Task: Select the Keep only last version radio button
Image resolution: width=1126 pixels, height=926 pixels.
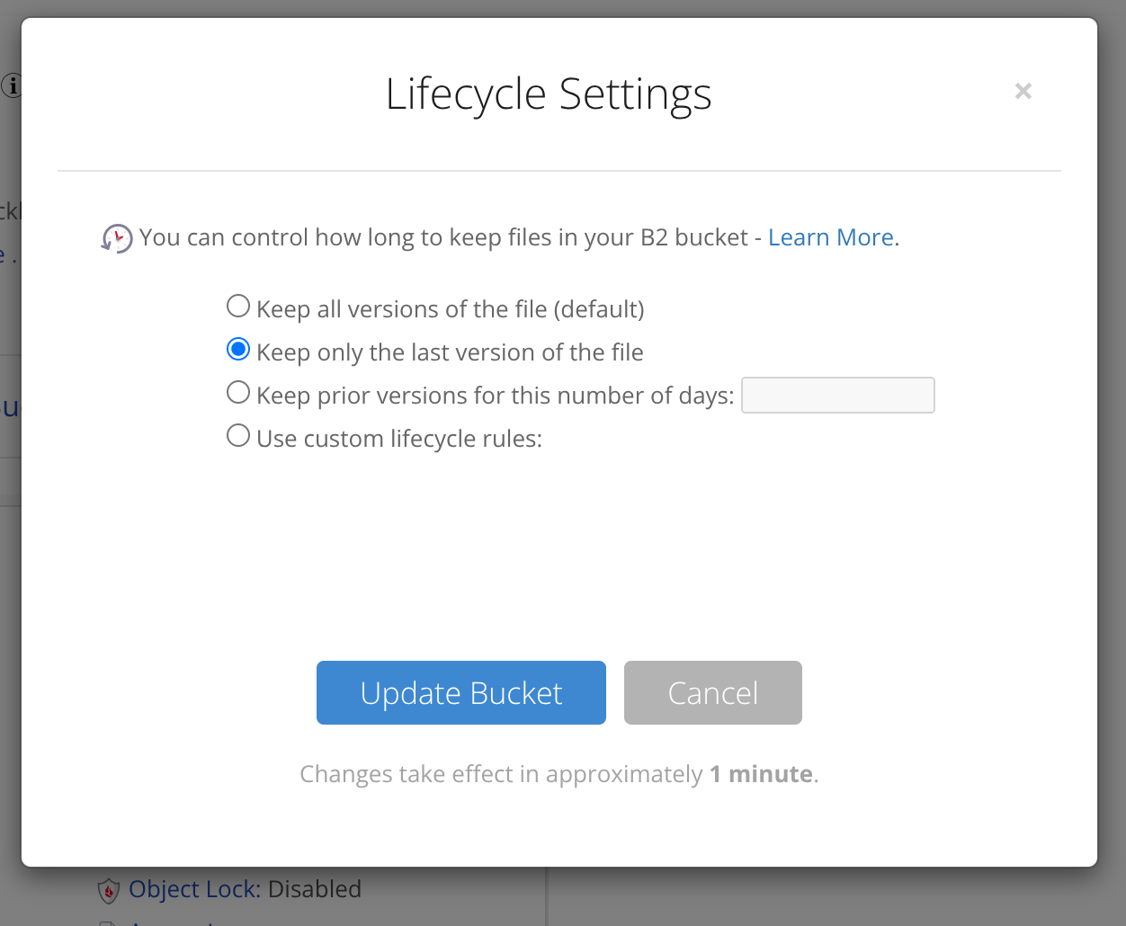Action: pos(238,350)
